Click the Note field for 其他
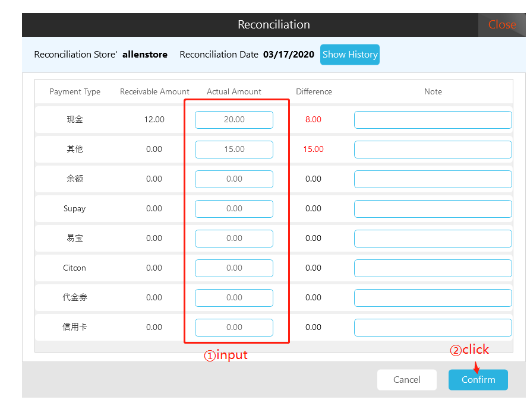The height and width of the screenshot is (403, 527). (433, 150)
